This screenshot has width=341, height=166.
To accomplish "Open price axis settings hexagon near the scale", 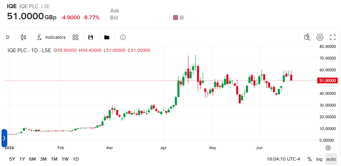I will tap(328, 148).
